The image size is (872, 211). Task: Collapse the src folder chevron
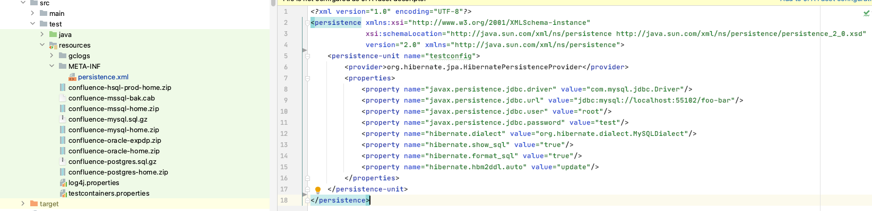pyautogui.click(x=23, y=3)
